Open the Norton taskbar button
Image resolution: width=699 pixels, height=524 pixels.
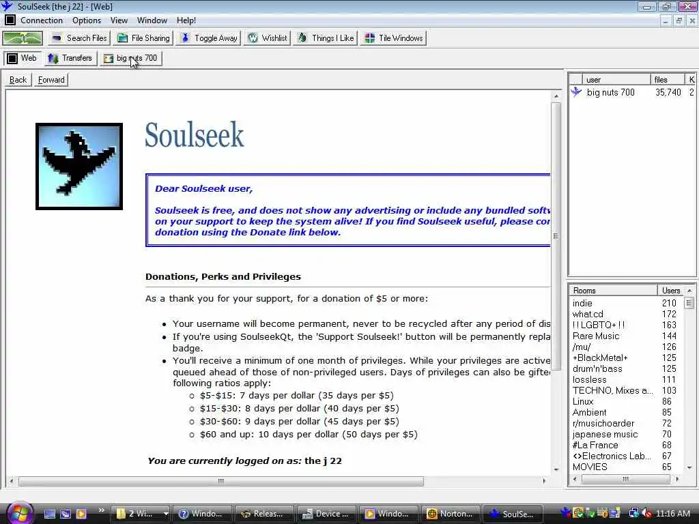point(450,514)
